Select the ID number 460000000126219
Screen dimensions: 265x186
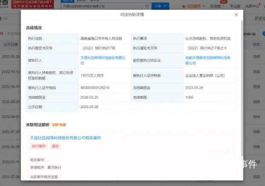95,88
